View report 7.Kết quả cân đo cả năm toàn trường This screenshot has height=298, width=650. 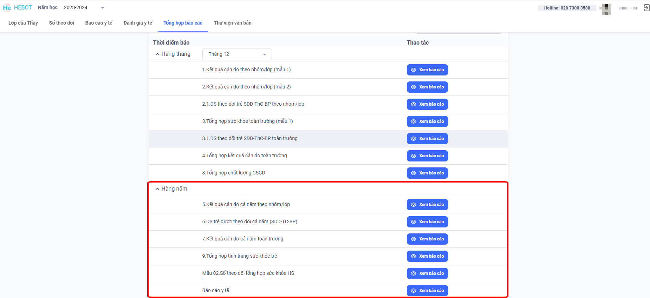(427, 239)
